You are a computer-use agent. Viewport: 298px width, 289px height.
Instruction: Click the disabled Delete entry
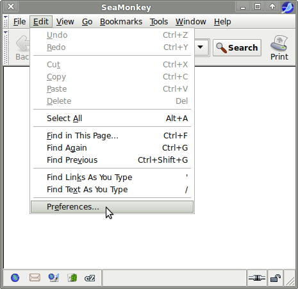[112, 101]
